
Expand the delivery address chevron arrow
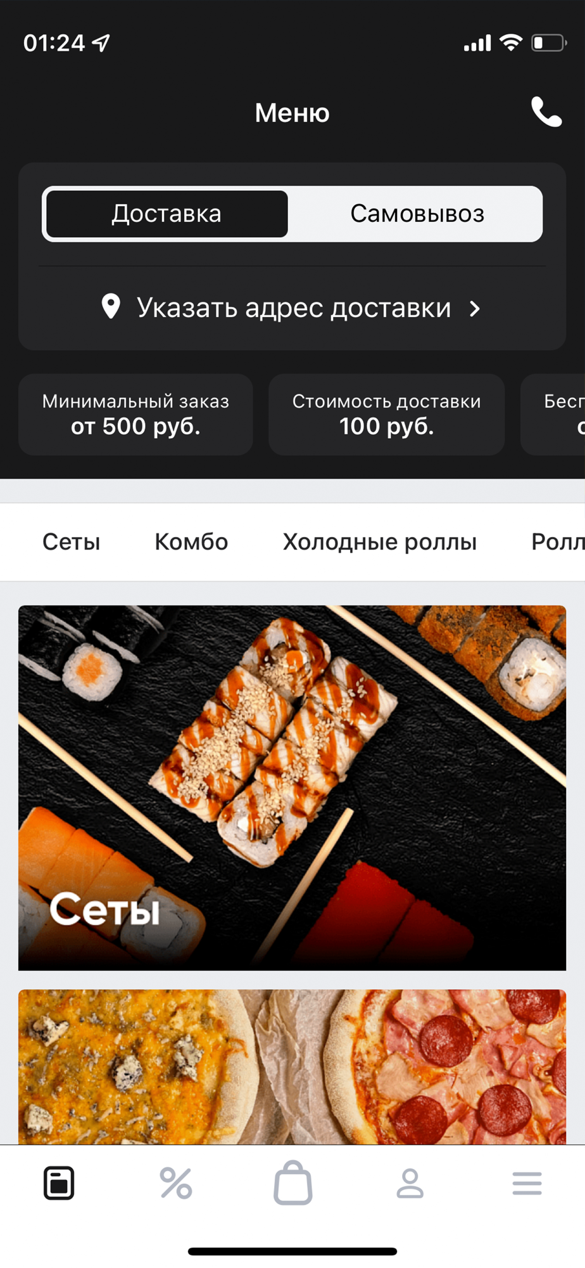click(475, 309)
